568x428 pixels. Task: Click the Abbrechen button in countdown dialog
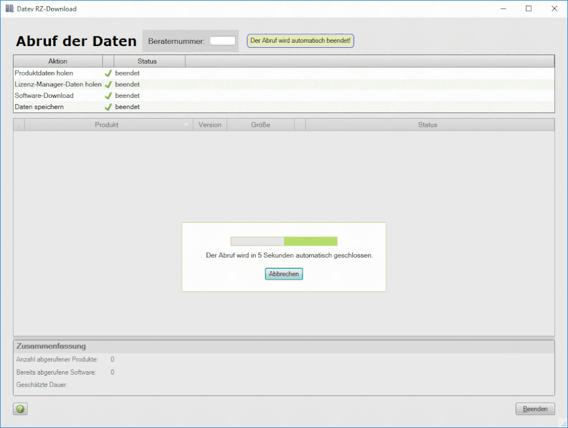click(284, 274)
